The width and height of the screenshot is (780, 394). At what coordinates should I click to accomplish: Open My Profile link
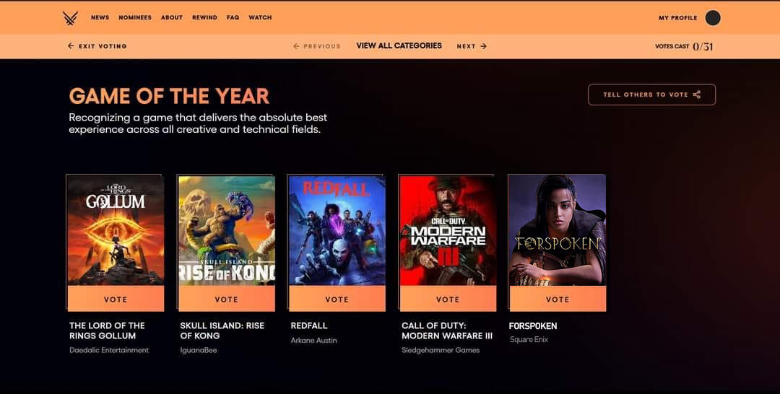(678, 18)
